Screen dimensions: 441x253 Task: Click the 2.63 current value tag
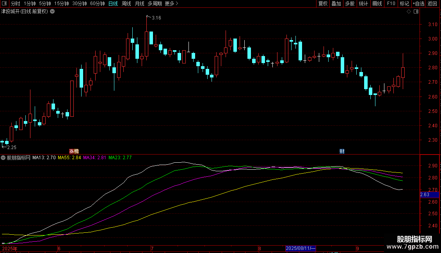tap(429, 195)
